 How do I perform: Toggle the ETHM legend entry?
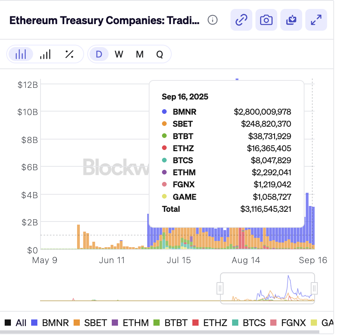[130, 323]
